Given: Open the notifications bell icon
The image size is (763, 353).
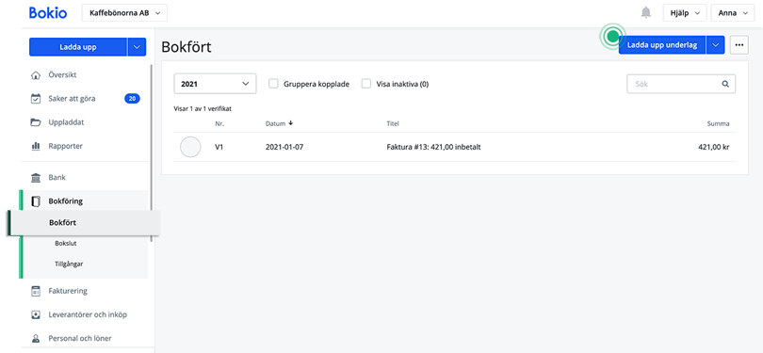Looking at the screenshot, I should tap(646, 13).
